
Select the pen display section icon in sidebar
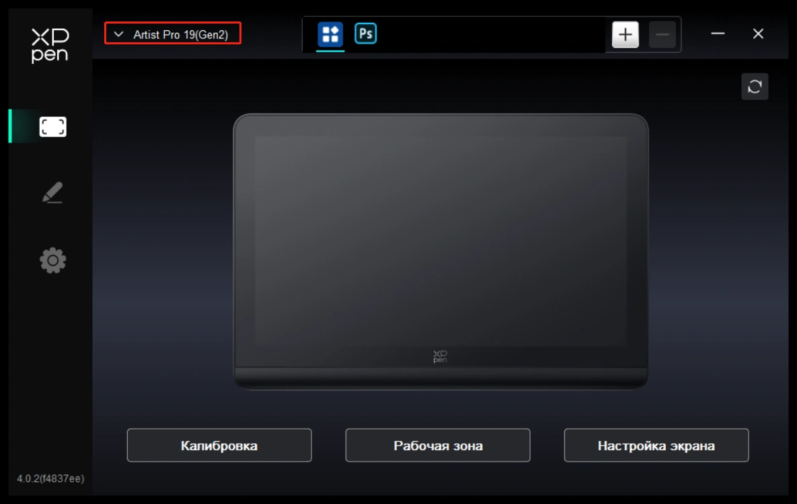pos(52,126)
